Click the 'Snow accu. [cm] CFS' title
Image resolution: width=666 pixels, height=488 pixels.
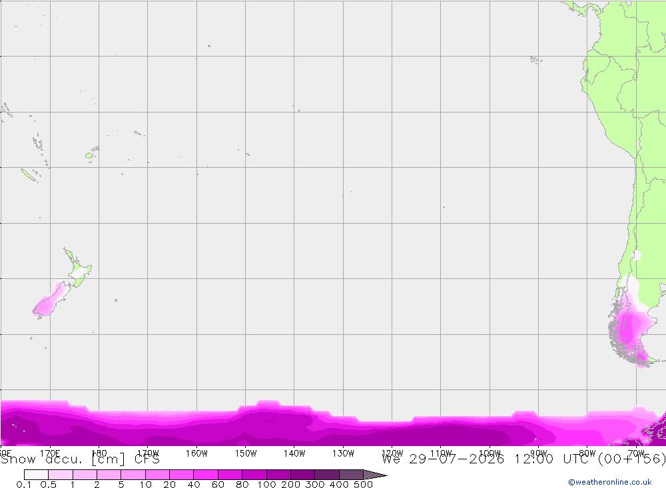tap(81, 459)
